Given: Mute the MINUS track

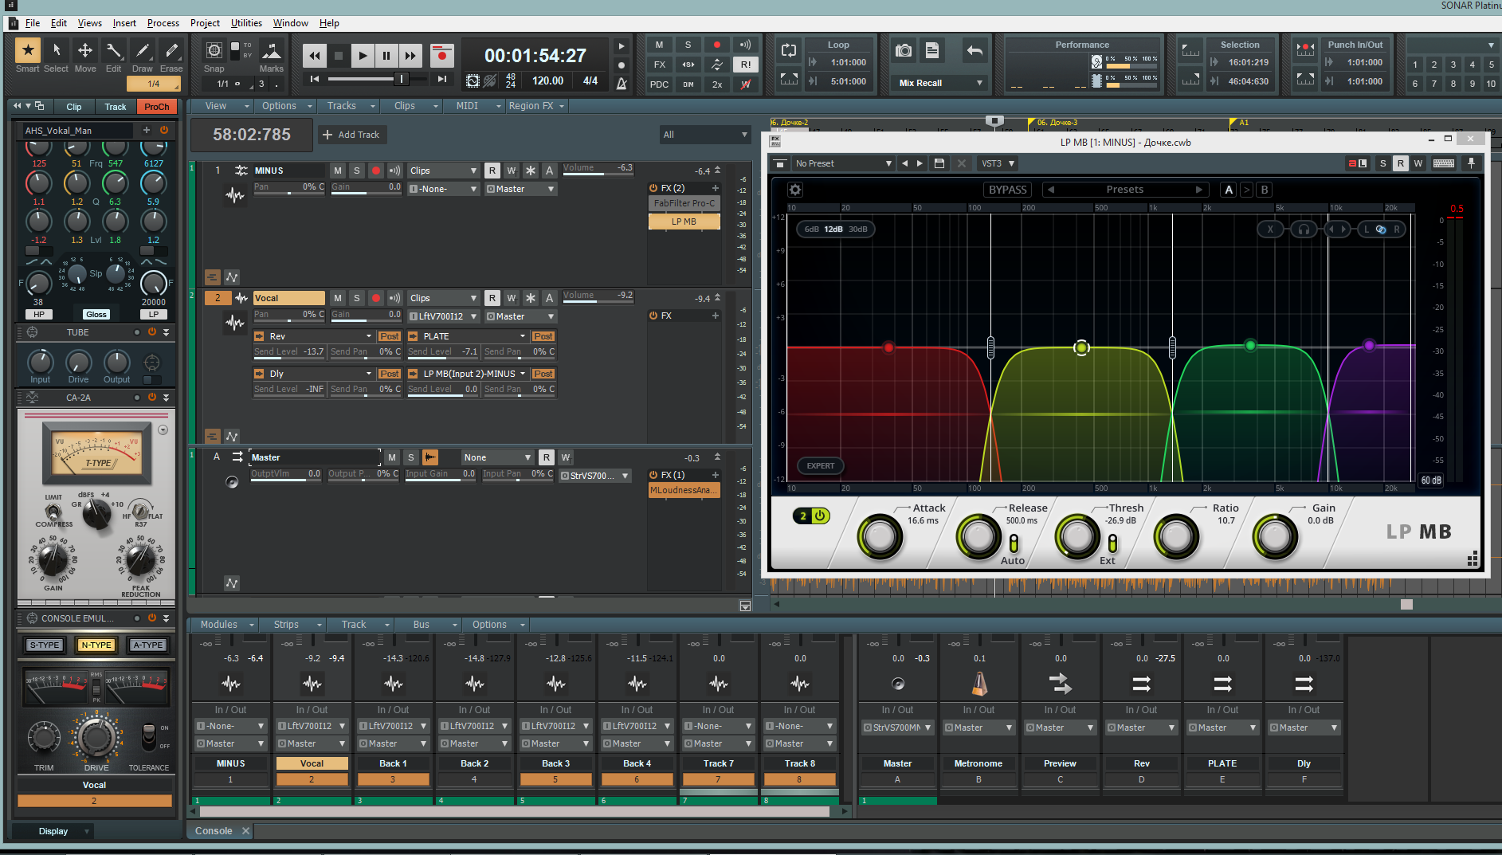Looking at the screenshot, I should click(x=338, y=171).
